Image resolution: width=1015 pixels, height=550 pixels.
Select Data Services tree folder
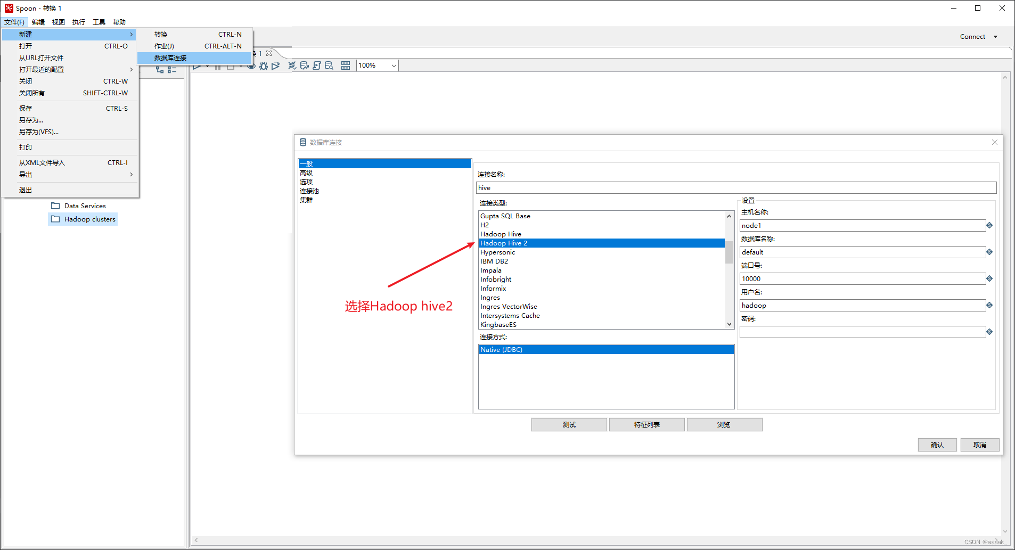(79, 206)
